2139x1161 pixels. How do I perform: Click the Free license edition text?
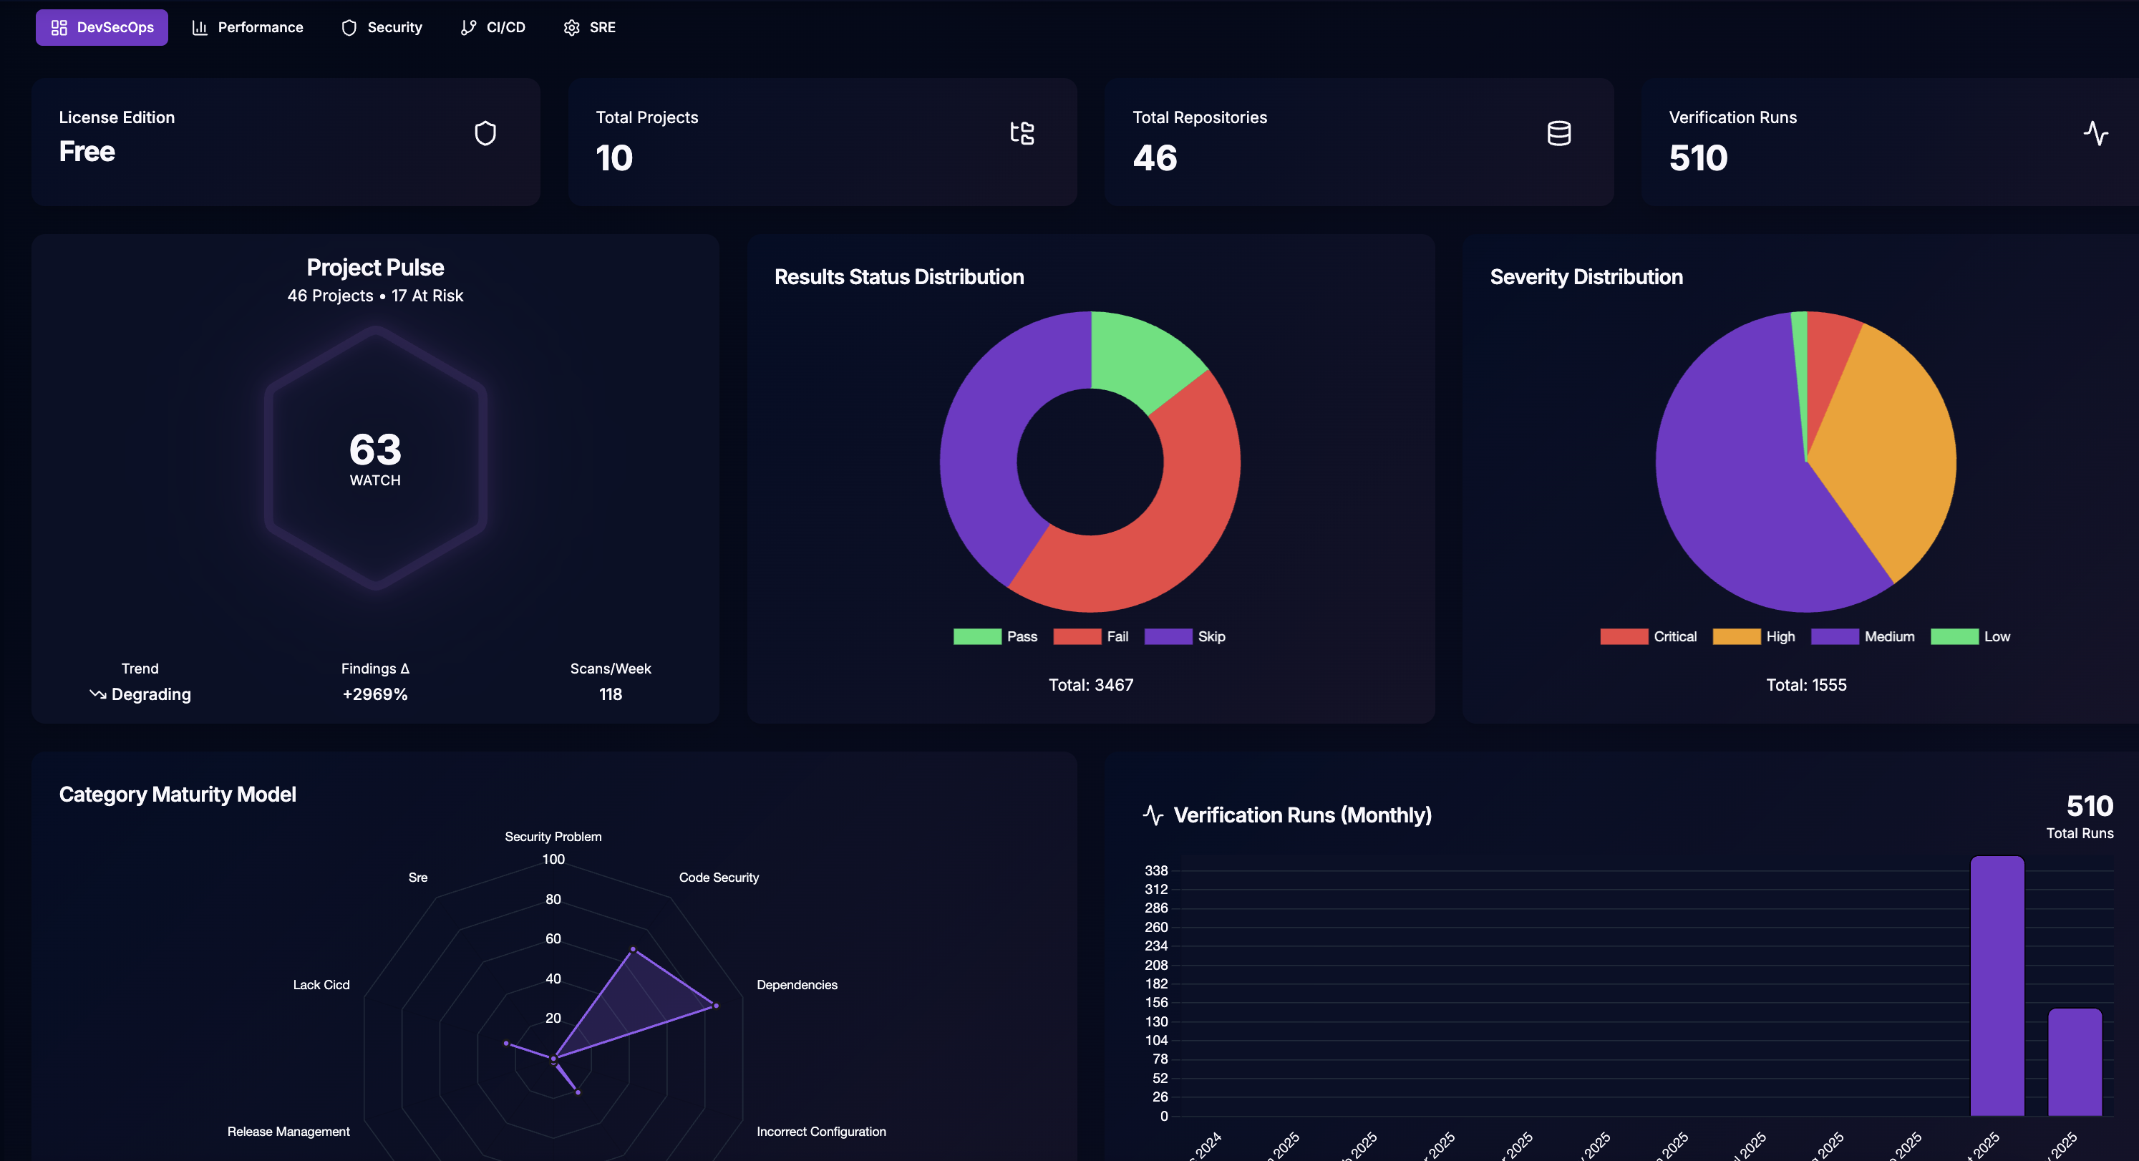87,152
